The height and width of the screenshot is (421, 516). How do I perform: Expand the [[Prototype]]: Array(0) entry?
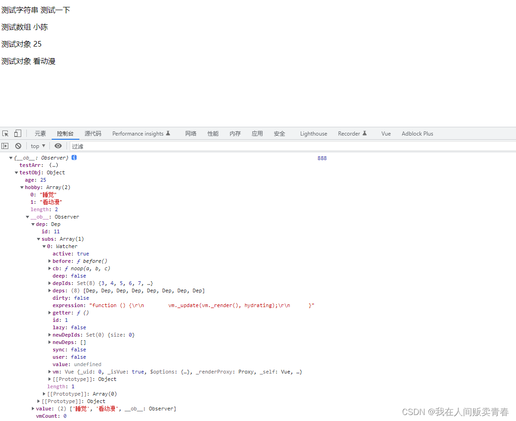click(44, 394)
